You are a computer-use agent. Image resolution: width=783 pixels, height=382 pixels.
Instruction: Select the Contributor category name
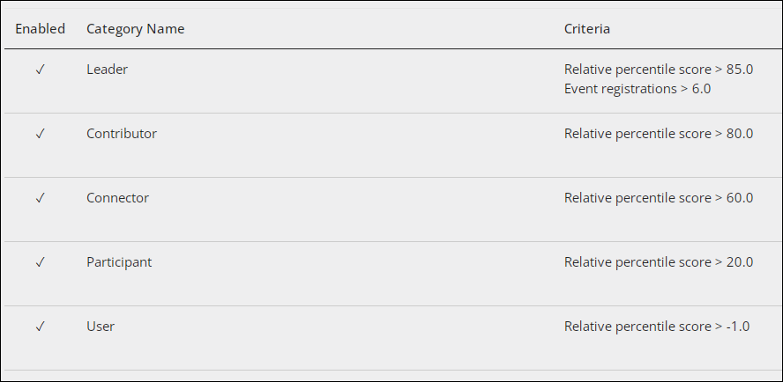(122, 134)
